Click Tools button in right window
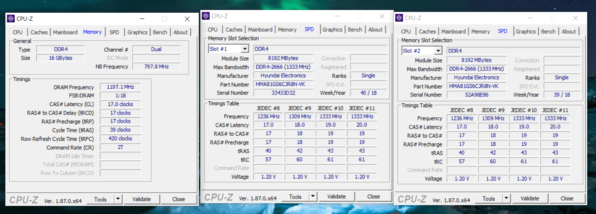596x214 pixels. click(489, 199)
